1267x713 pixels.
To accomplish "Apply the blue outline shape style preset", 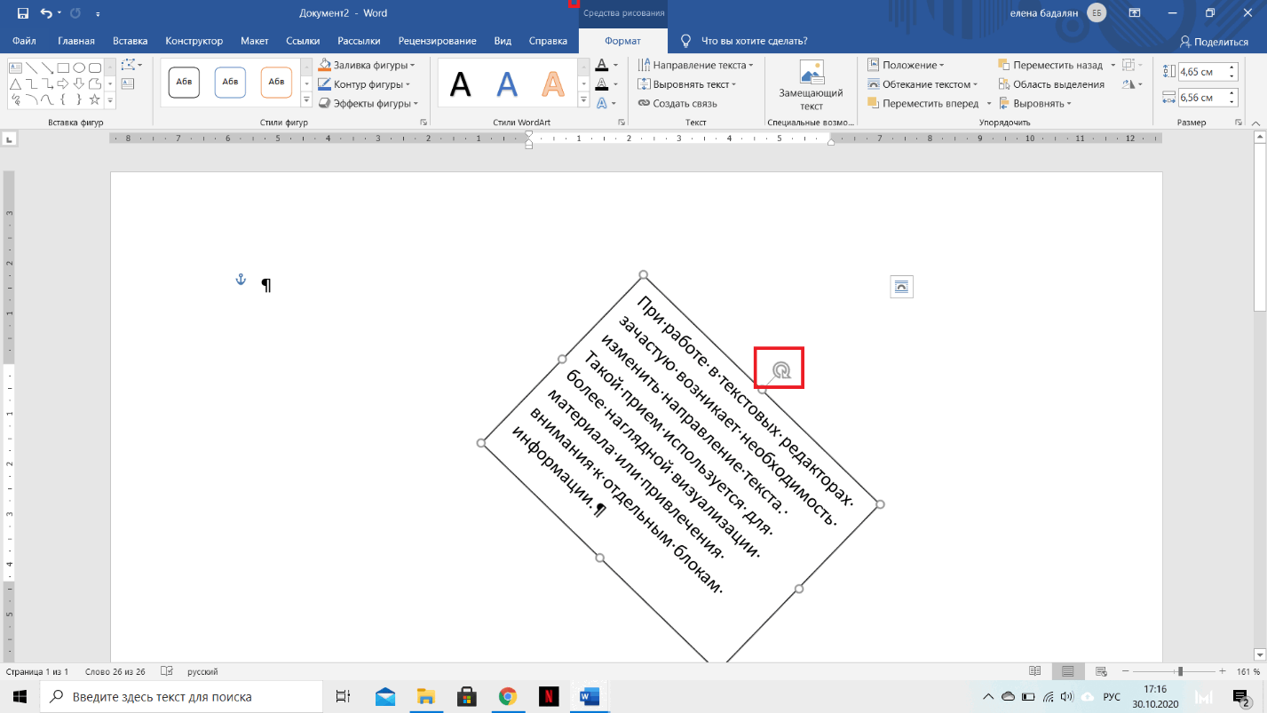I will coord(230,82).
